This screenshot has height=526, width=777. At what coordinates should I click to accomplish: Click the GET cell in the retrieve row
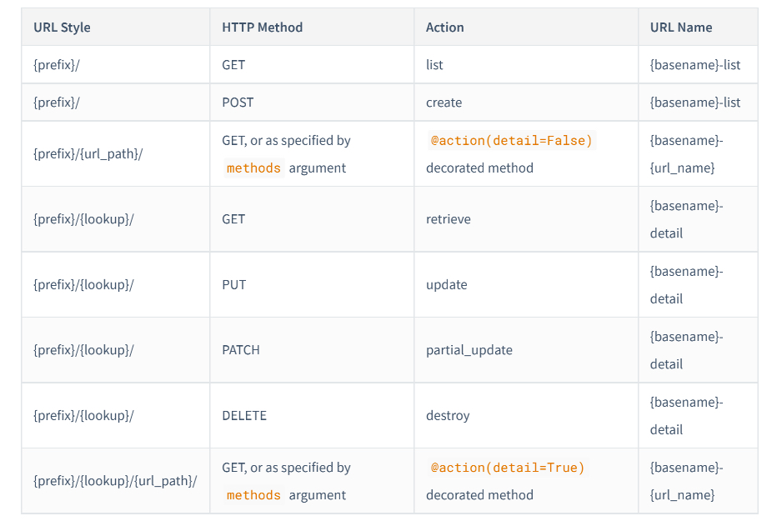tap(233, 219)
